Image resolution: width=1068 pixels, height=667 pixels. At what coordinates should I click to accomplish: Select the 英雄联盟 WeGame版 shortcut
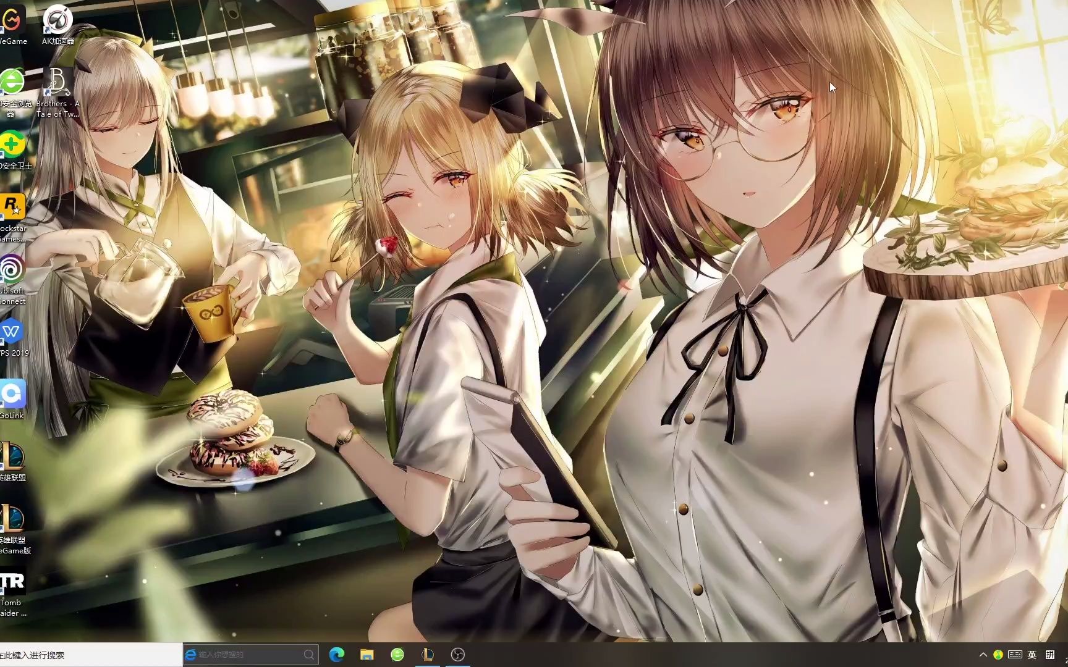click(x=14, y=529)
